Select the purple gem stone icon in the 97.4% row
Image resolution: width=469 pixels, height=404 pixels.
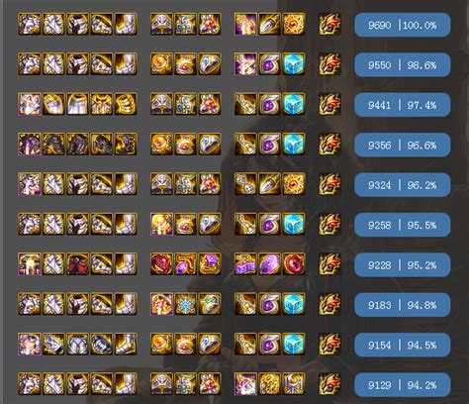point(269,104)
